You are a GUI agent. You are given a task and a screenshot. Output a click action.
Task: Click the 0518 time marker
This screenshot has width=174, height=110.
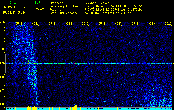pyautogui.click(x=135, y=24)
